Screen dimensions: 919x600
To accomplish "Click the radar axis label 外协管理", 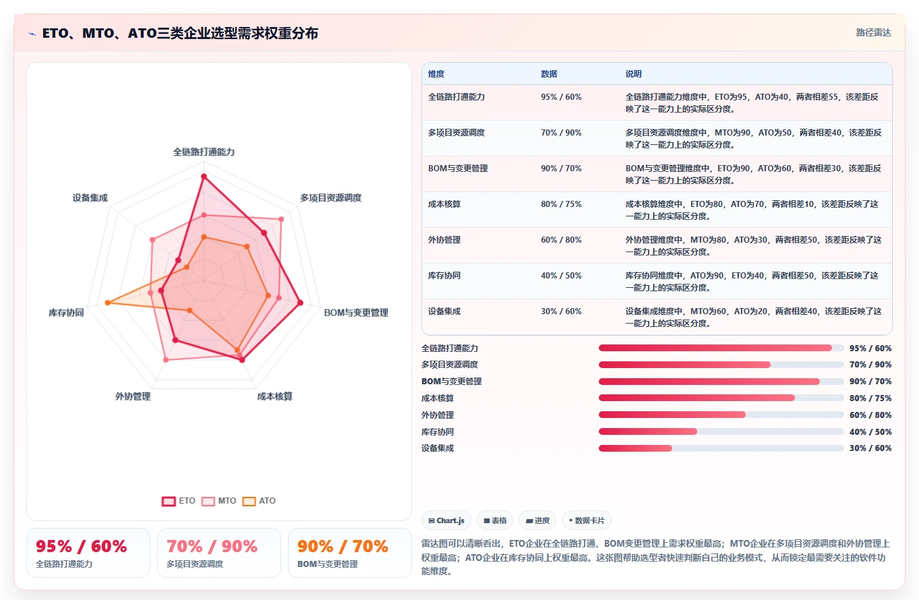I will point(133,396).
